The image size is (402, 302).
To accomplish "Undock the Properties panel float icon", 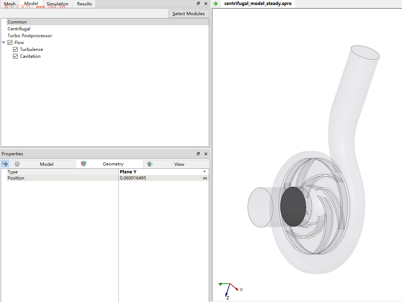I will 198,154.
